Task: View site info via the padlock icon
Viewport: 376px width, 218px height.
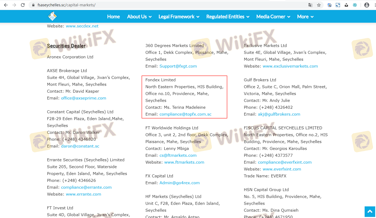Action: pos(33,5)
